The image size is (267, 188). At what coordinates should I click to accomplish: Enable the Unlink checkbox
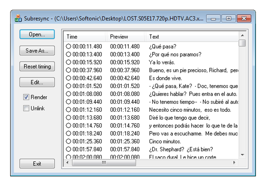pos(26,108)
